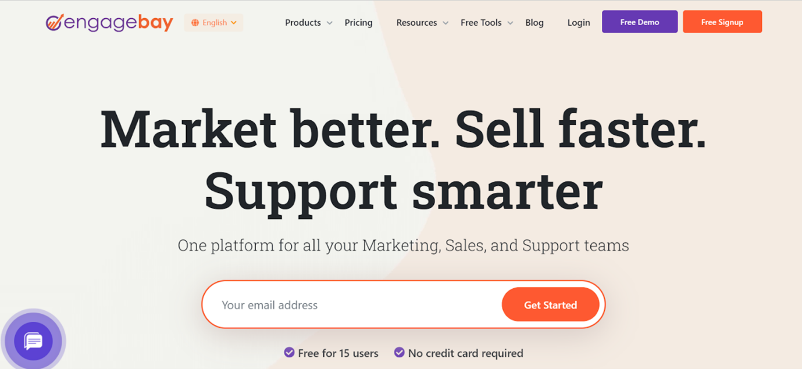The width and height of the screenshot is (802, 369).
Task: Open the Resources dropdown arrow
Action: click(445, 23)
